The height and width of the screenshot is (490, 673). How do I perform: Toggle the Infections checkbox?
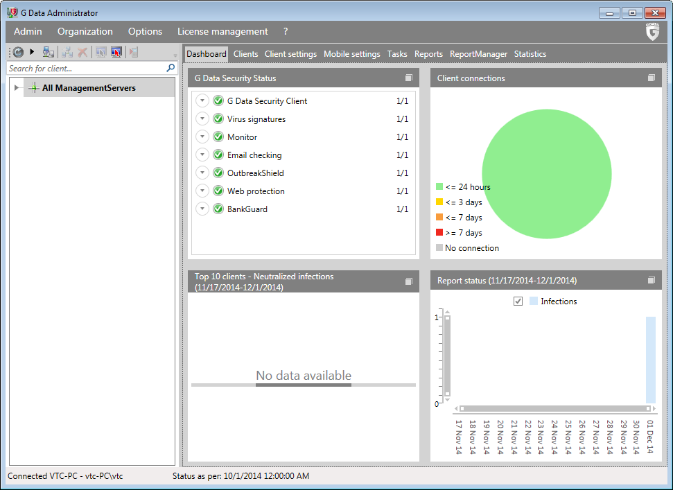coord(518,301)
